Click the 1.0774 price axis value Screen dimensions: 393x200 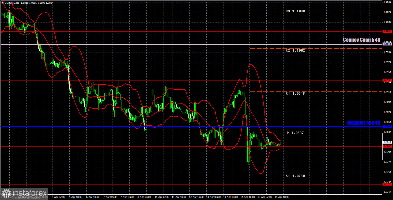387,162
